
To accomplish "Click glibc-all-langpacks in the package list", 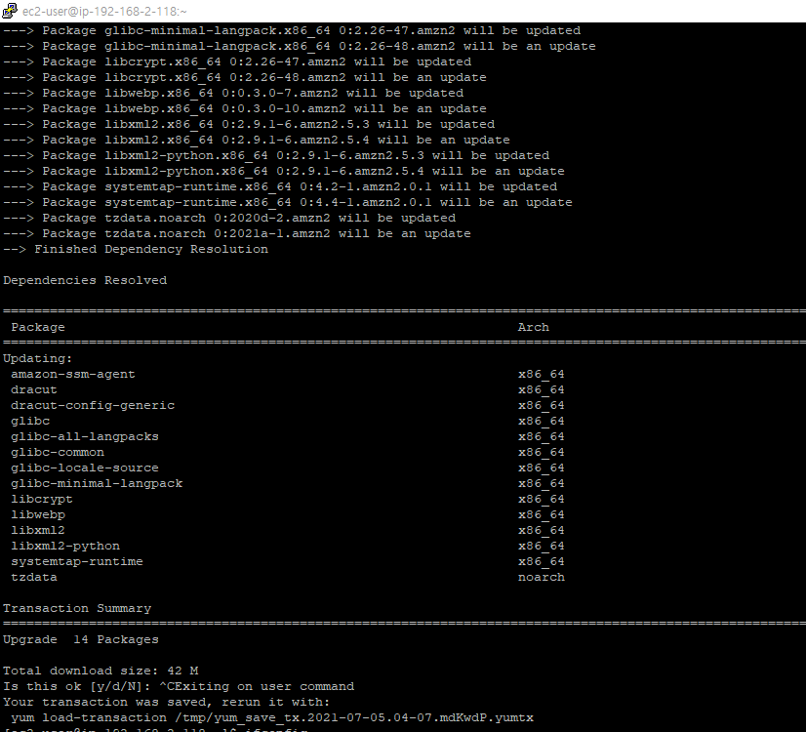I will (x=85, y=436).
